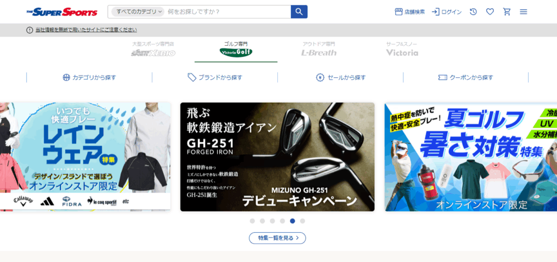557x262 pixels.
Task: Select third carousel dot
Action: 273,221
